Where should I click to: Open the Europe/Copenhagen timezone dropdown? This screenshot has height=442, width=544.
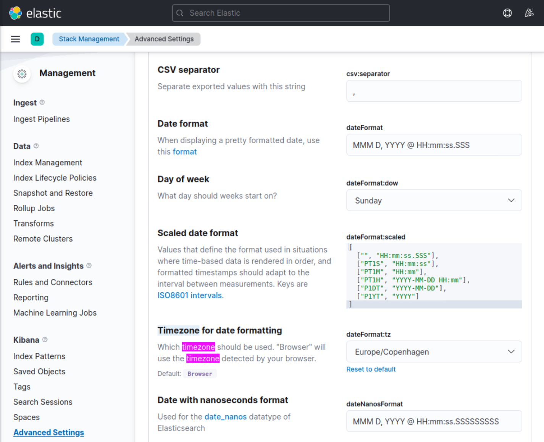click(434, 352)
